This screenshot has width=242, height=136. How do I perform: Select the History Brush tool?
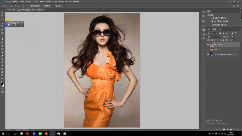[x=3, y=43]
